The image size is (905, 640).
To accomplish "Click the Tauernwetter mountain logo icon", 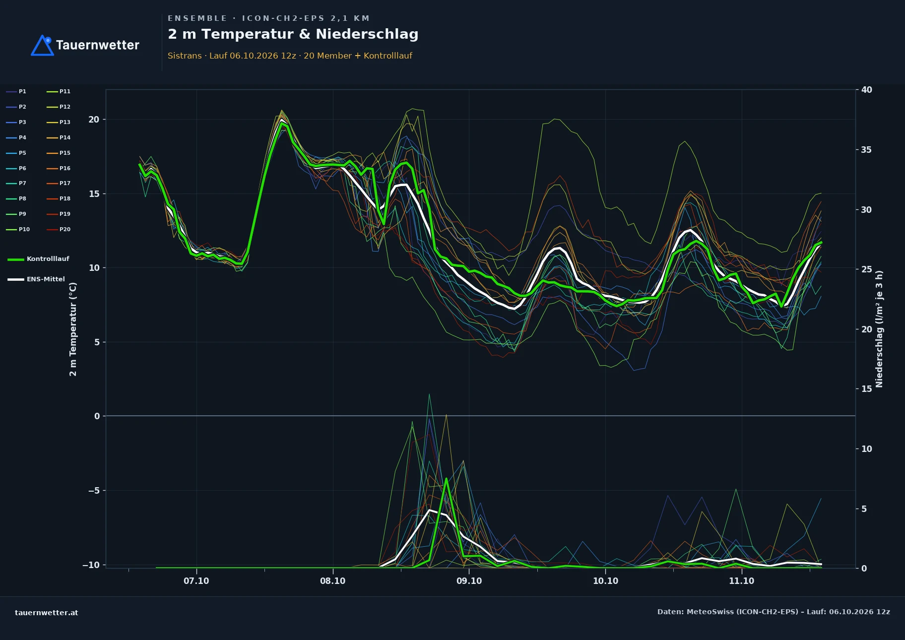I will (42, 45).
